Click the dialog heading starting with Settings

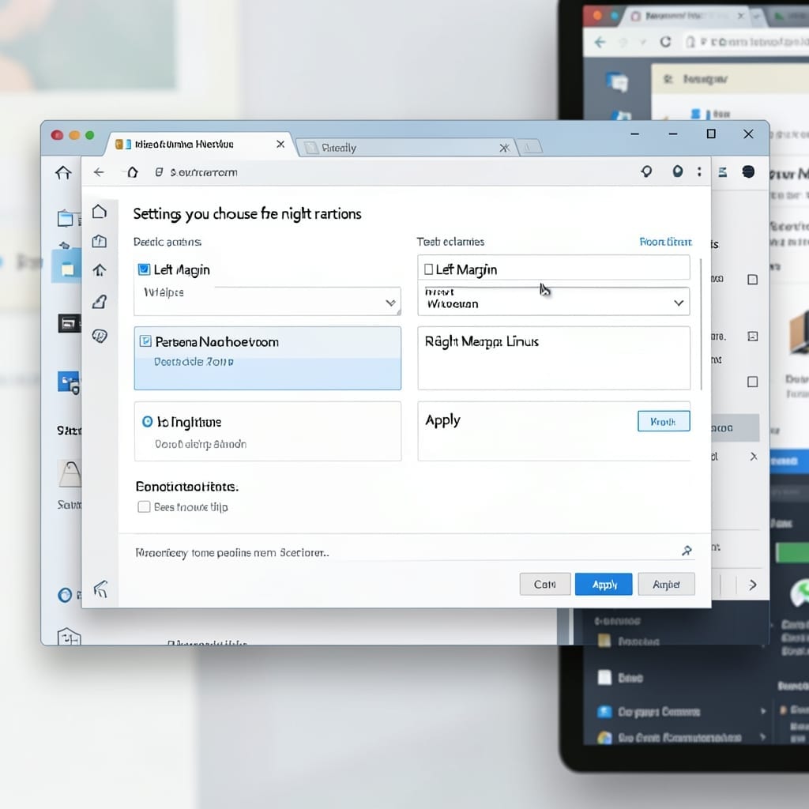247,213
